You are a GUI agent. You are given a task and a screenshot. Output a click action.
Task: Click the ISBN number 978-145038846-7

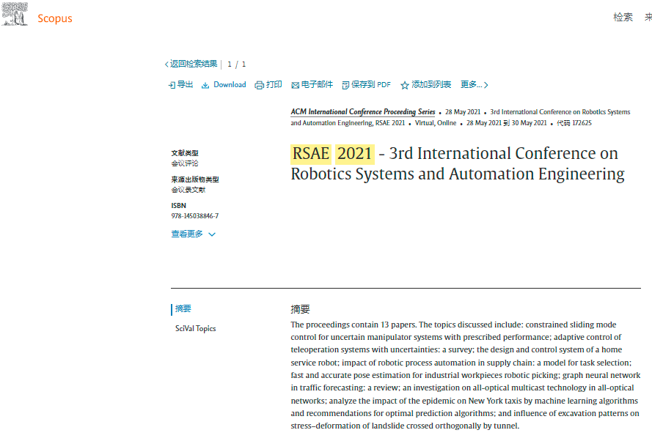click(x=194, y=216)
